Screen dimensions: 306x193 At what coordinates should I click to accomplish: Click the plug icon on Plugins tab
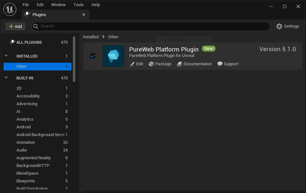[x=27, y=14]
